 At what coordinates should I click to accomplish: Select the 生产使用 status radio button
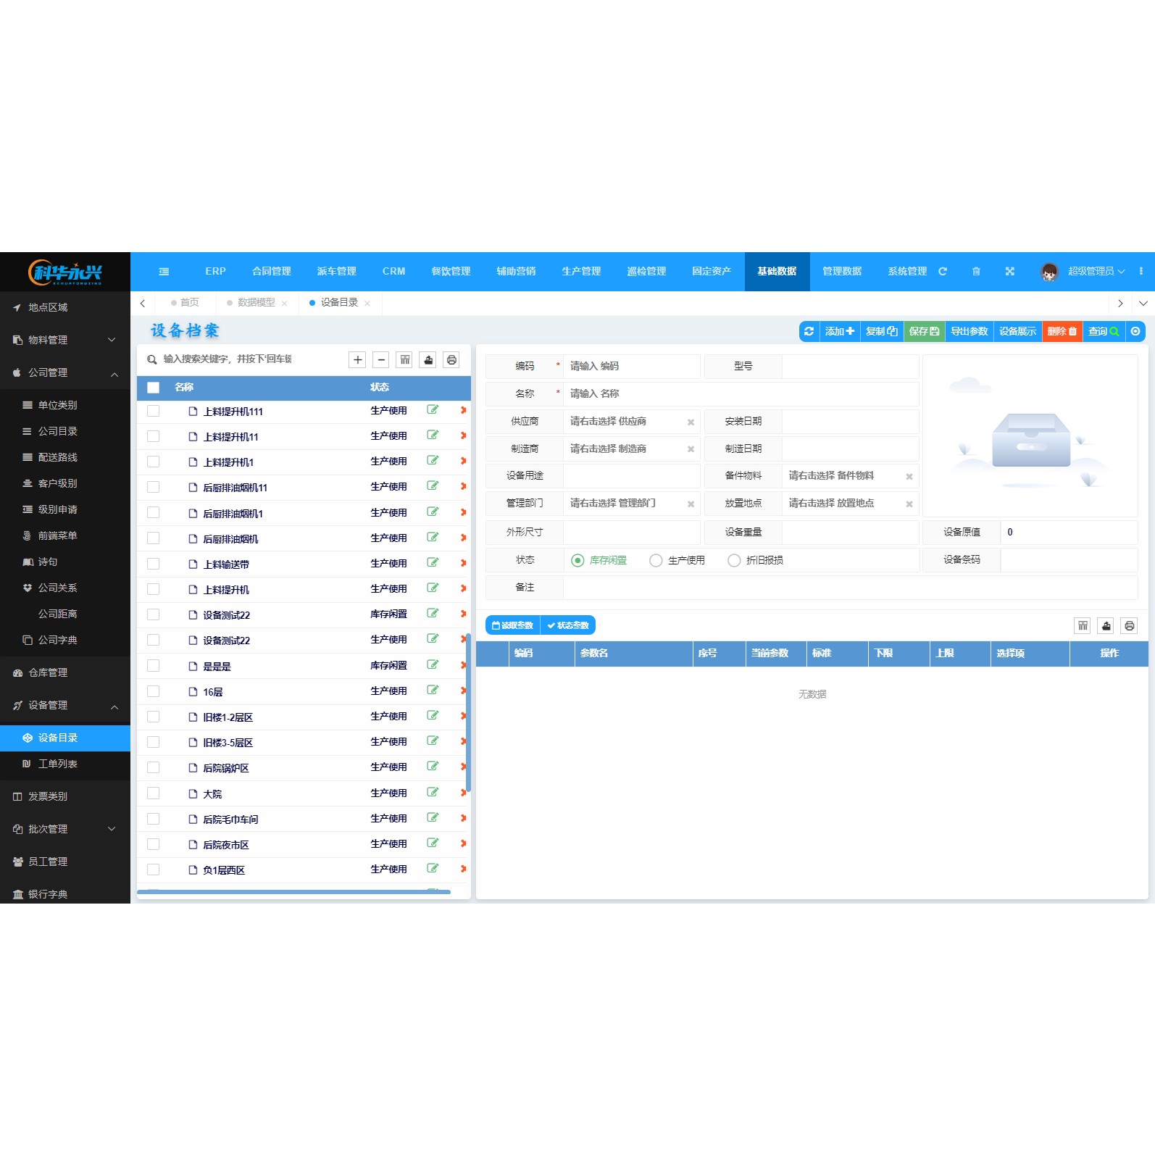pyautogui.click(x=656, y=561)
